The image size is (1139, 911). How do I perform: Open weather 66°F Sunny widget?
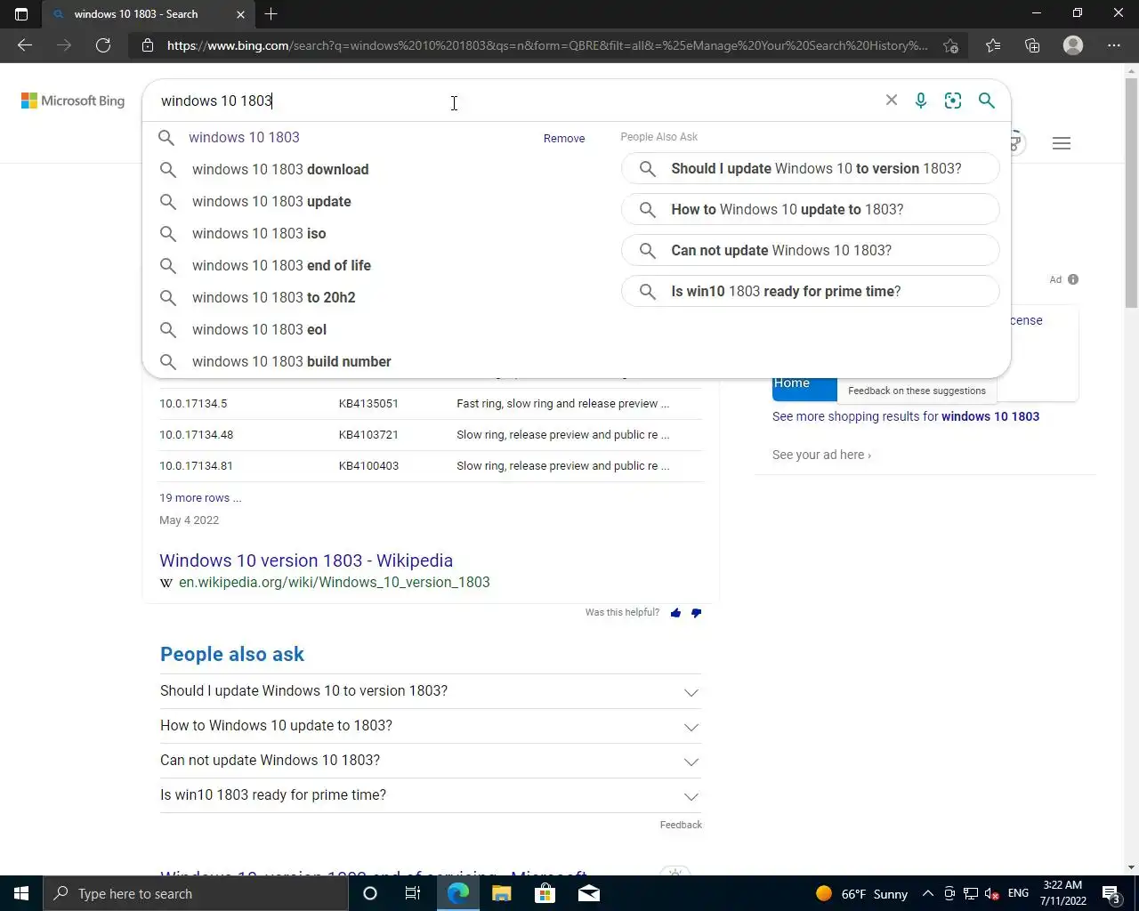point(861,893)
